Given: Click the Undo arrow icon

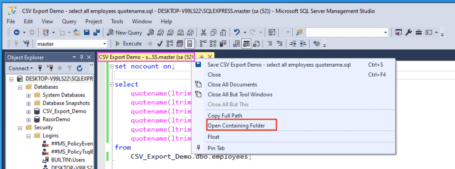Looking at the screenshot, I should pos(237,32).
